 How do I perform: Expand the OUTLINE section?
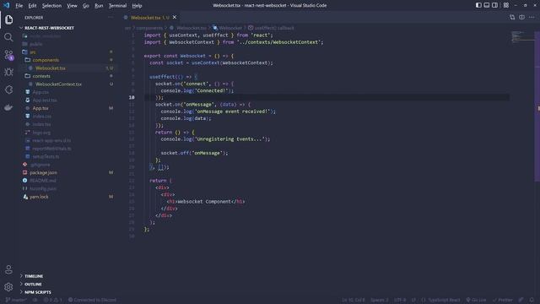pos(33,284)
